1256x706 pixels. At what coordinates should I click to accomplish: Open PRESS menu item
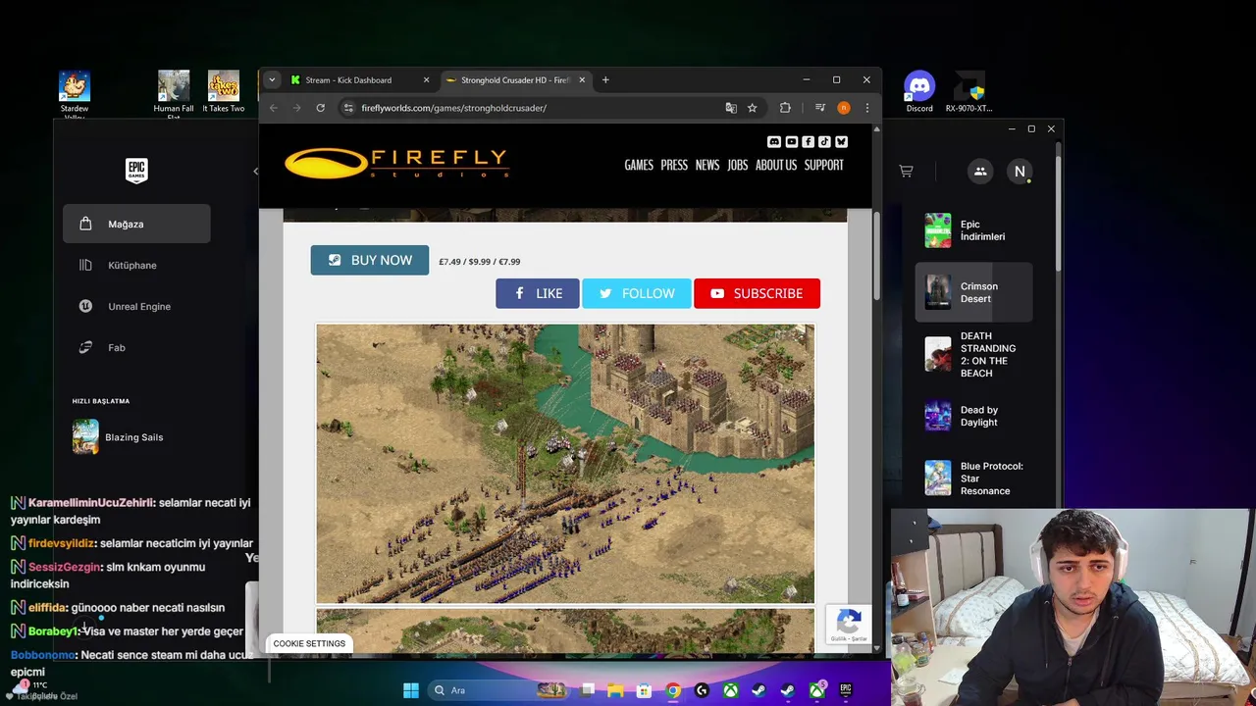(x=674, y=165)
